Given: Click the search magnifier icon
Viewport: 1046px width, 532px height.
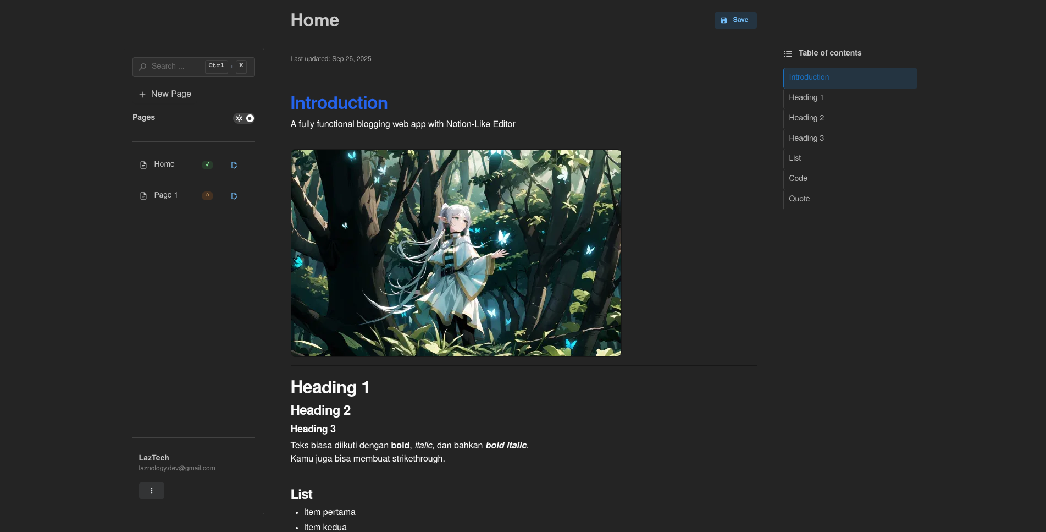Looking at the screenshot, I should pos(142,67).
